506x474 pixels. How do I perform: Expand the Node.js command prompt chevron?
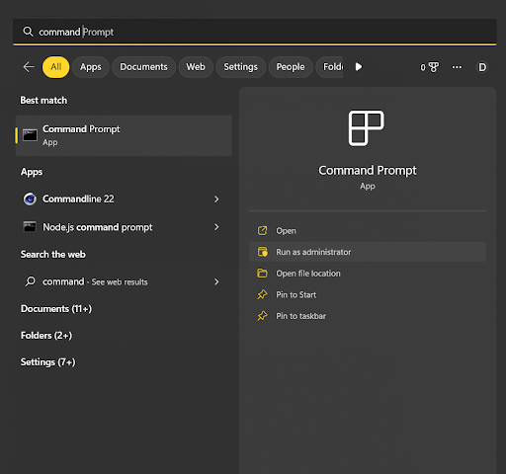(216, 227)
